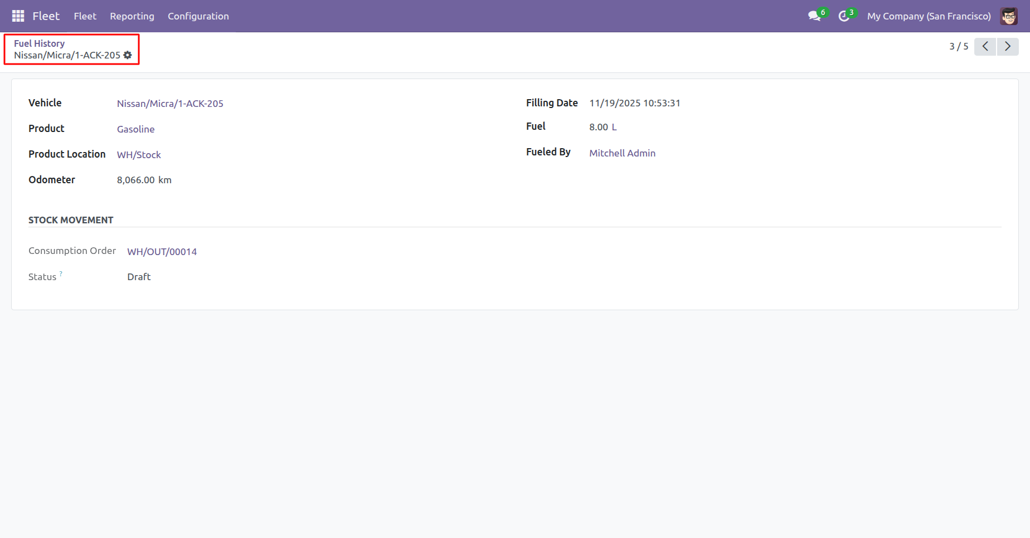Screen dimensions: 1030x538
Task: Click the Fleet app title
Action: (x=46, y=16)
